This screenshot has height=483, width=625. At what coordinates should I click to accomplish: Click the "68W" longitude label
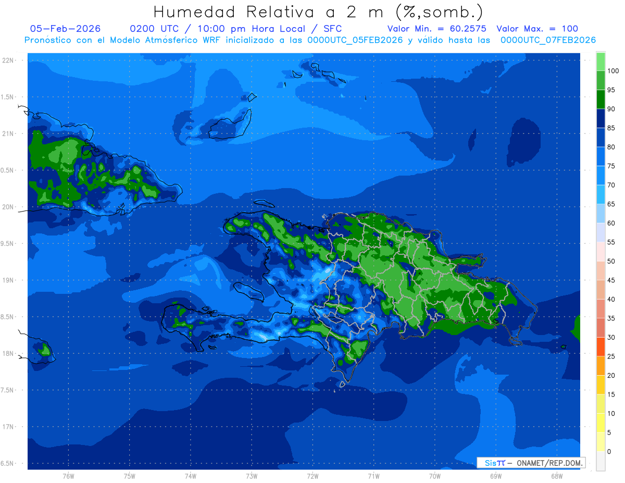pyautogui.click(x=557, y=476)
